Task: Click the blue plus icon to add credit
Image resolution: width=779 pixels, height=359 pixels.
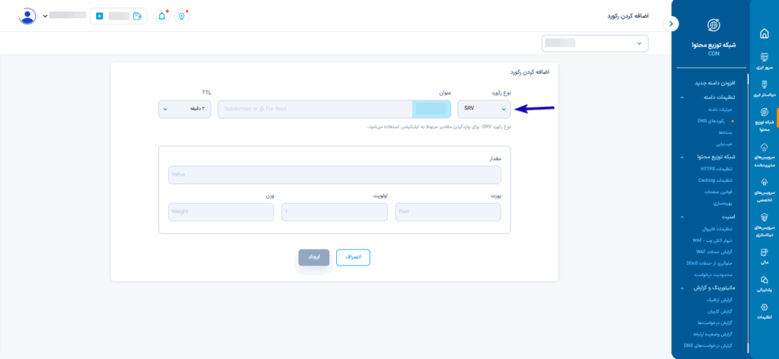Action: 100,17
